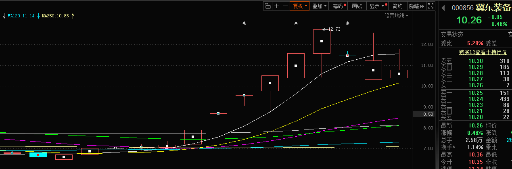Toggle the 简约 simple mode
This screenshot has height=169, width=512.
tap(397, 6)
